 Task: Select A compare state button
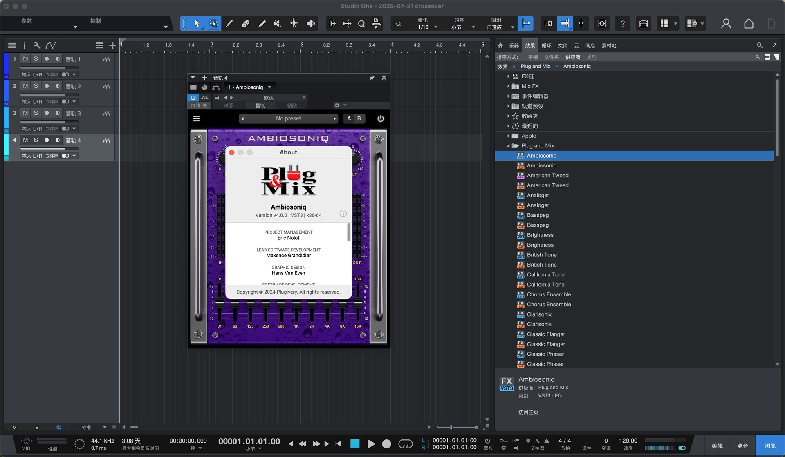tap(349, 118)
